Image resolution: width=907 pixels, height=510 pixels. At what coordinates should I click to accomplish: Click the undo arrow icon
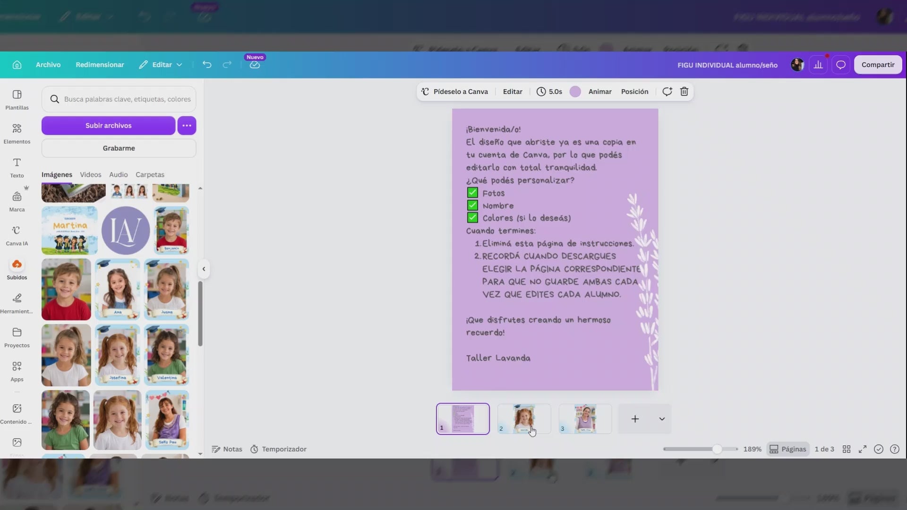click(207, 65)
